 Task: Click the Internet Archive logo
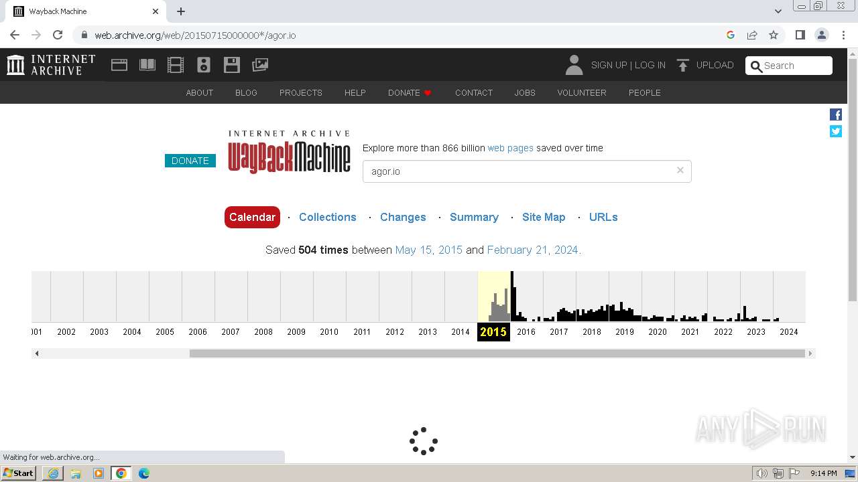[x=51, y=65]
